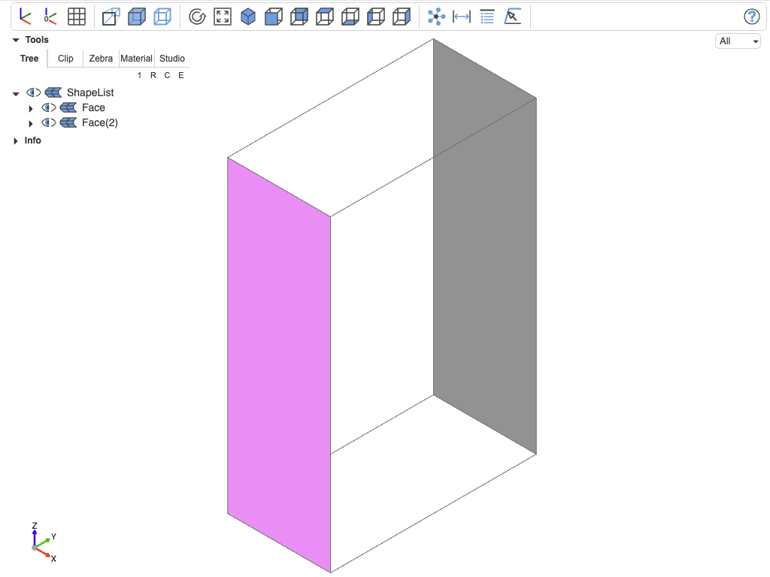The width and height of the screenshot is (770, 577).
Task: Click the E button above the tree
Action: (181, 75)
